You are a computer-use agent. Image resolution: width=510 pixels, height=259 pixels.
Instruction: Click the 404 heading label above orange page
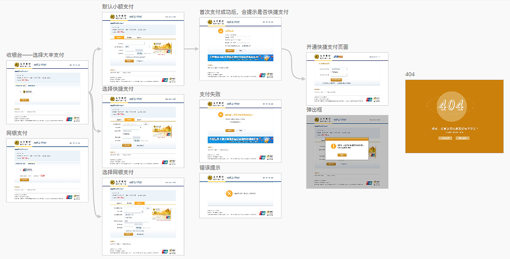pyautogui.click(x=410, y=74)
